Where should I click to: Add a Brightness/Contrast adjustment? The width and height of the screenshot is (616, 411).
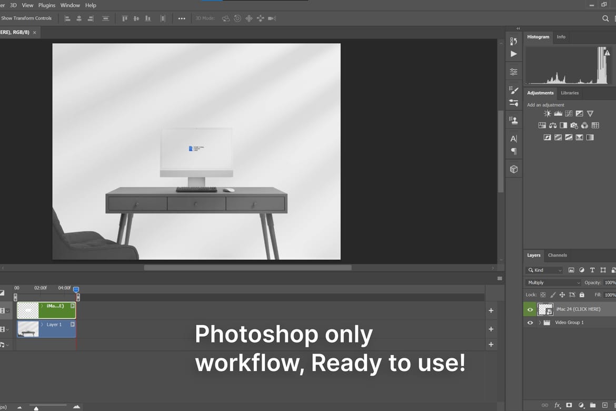547,114
